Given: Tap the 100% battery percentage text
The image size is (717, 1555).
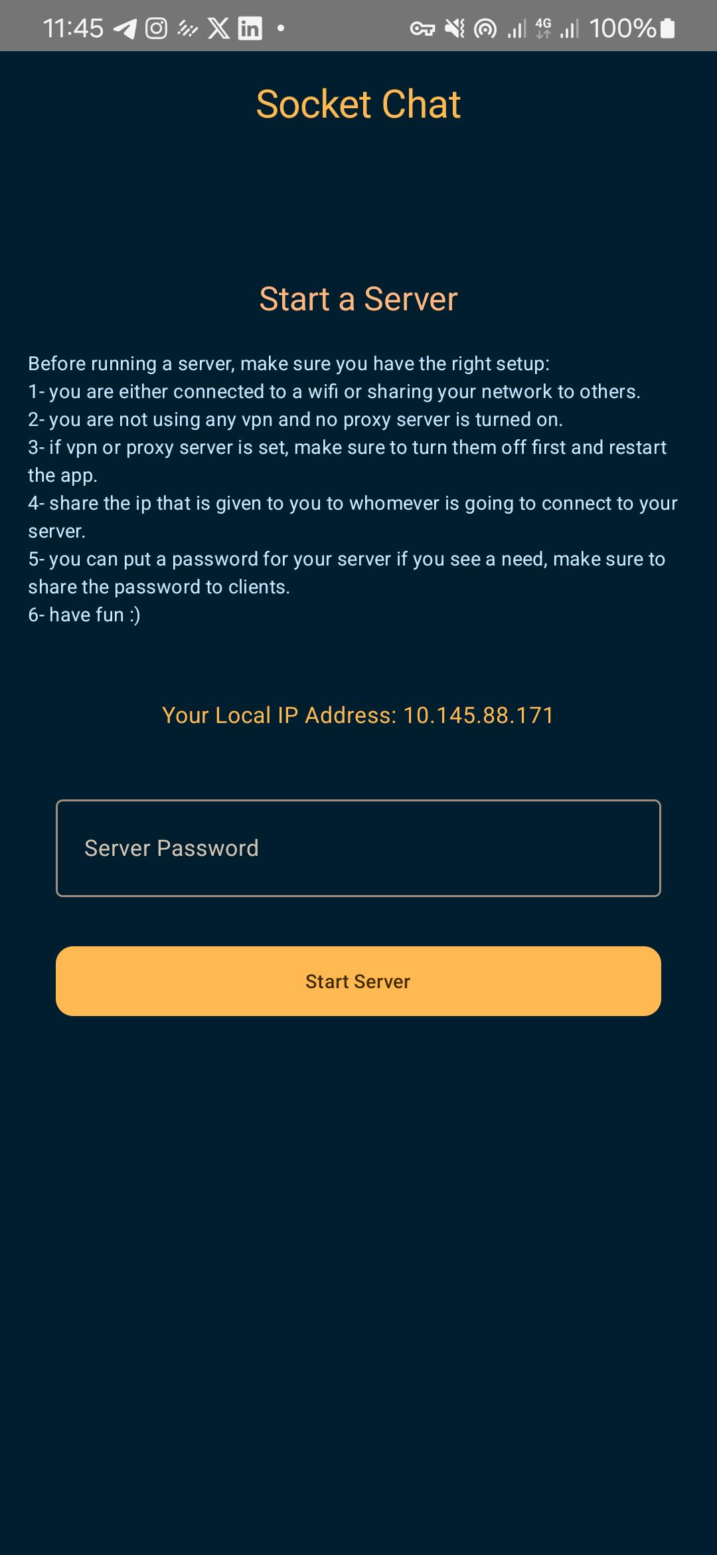Looking at the screenshot, I should [x=622, y=29].
